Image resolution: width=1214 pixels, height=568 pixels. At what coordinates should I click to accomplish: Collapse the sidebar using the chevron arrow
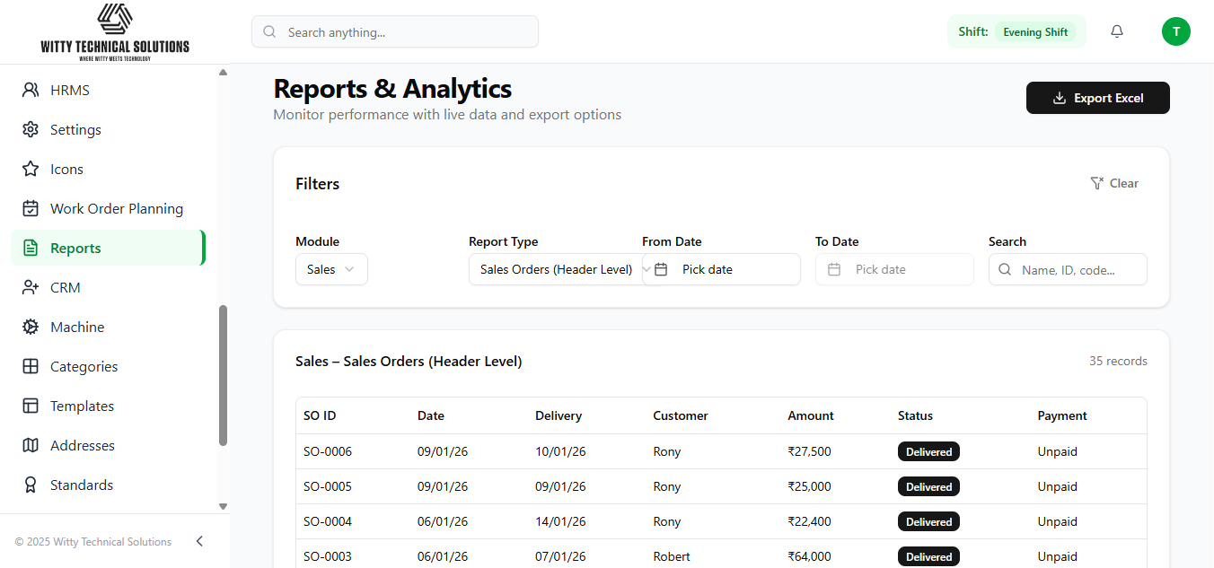point(199,541)
